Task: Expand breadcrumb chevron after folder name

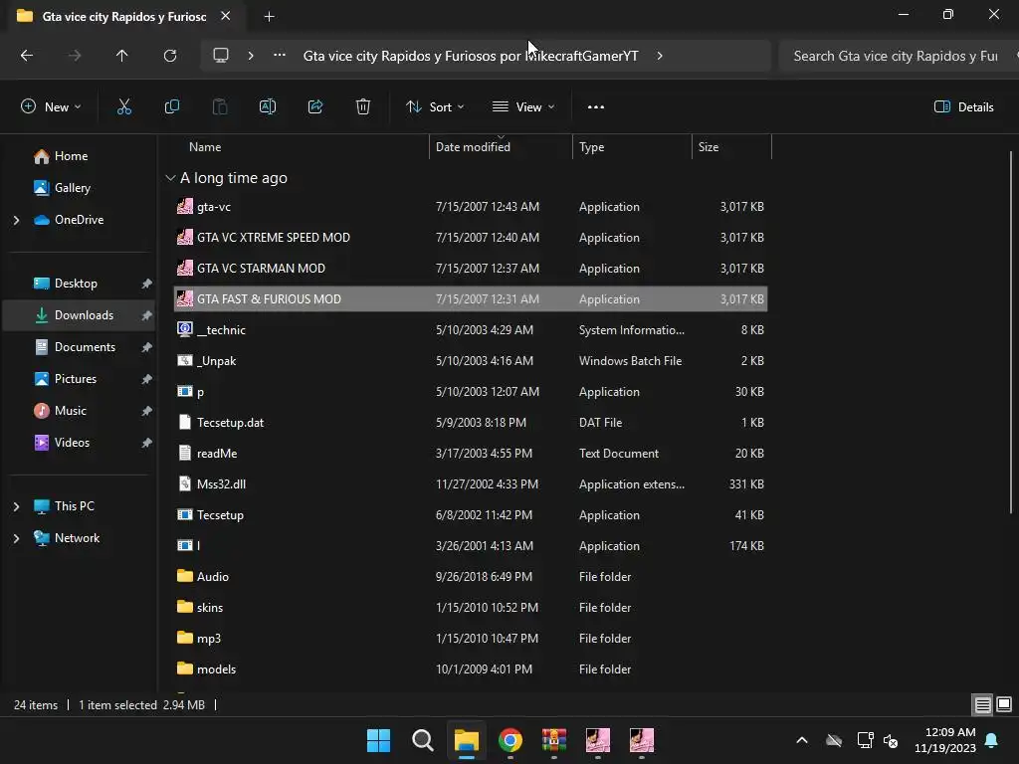Action: (660, 56)
